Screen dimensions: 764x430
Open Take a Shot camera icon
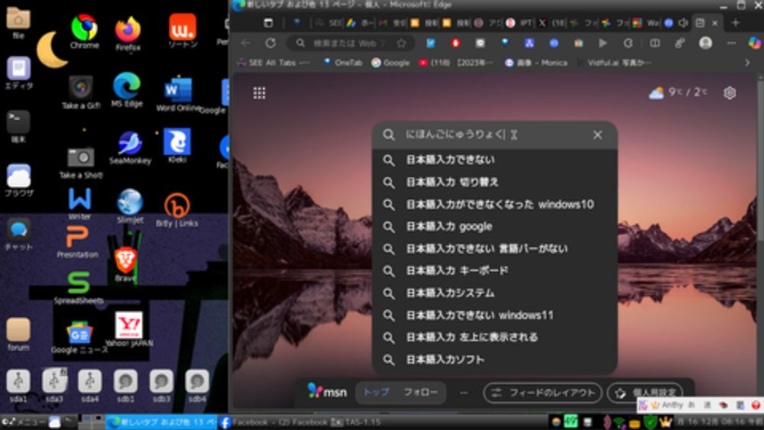[x=81, y=163]
